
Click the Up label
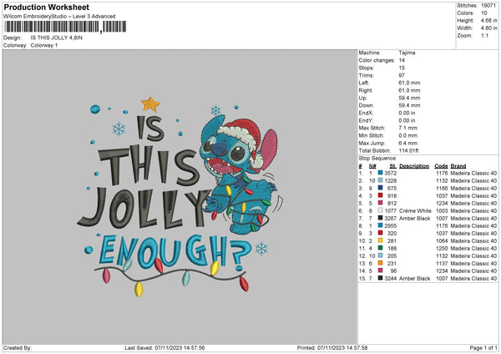click(x=362, y=98)
